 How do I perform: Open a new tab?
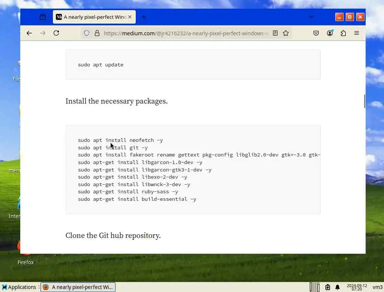(144, 17)
